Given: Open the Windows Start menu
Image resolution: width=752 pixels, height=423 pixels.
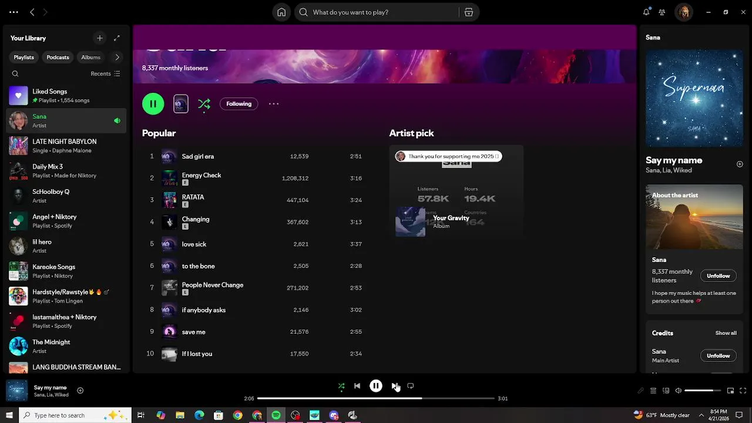Looking at the screenshot, I should click(9, 415).
